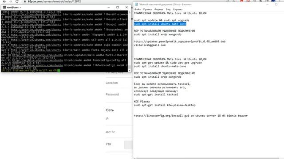Viewport: 284px width, 159px height.
Task: Minimize the Notepad window
Action: tap(267, 4)
